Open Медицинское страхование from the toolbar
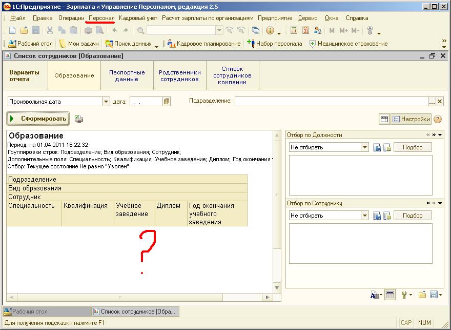451x330 pixels. [348, 44]
